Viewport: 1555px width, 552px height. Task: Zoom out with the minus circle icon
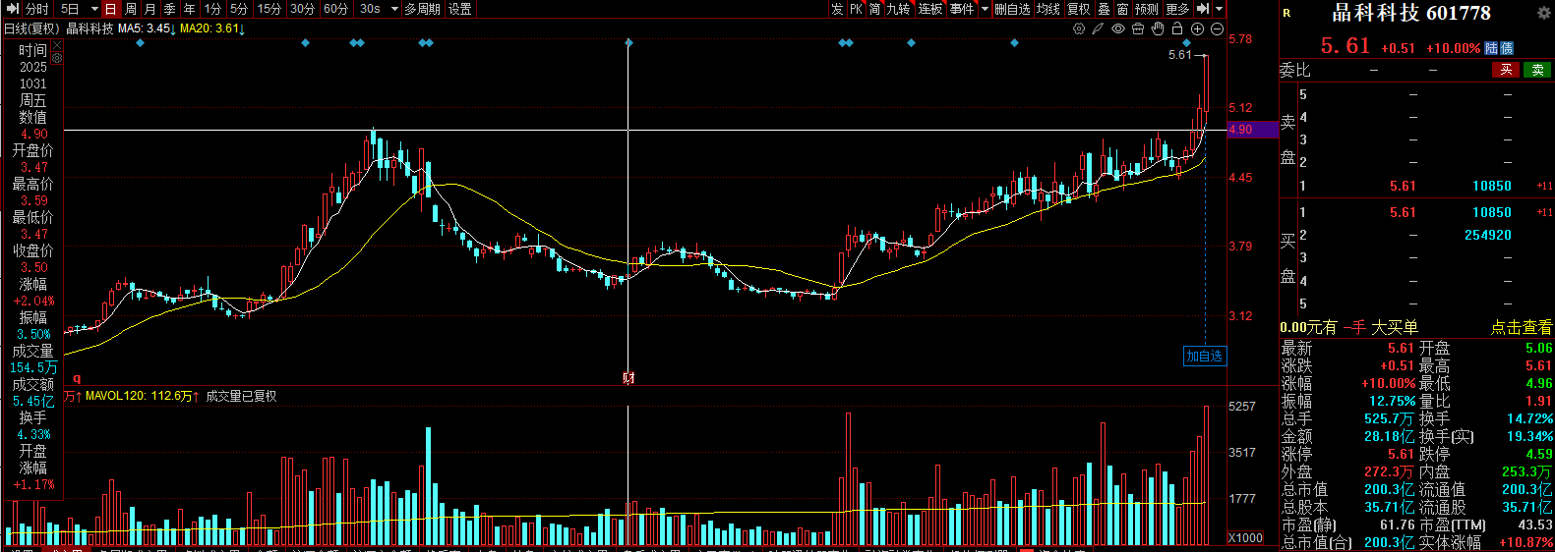pyautogui.click(x=1217, y=28)
